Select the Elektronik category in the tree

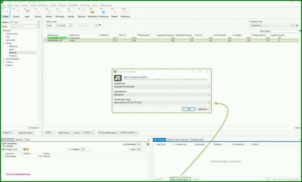click(x=13, y=53)
